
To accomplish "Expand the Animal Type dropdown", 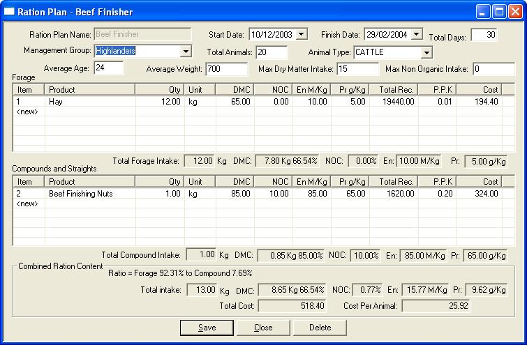I will [x=426, y=52].
